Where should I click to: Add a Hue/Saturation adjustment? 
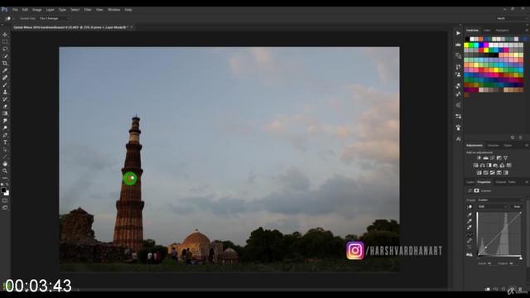point(475,166)
